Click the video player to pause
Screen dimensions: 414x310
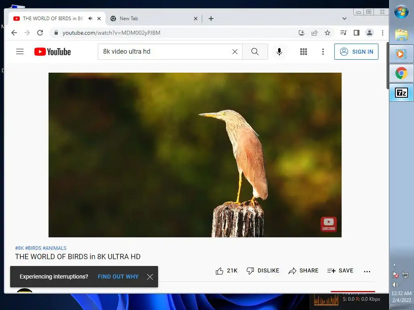click(195, 155)
